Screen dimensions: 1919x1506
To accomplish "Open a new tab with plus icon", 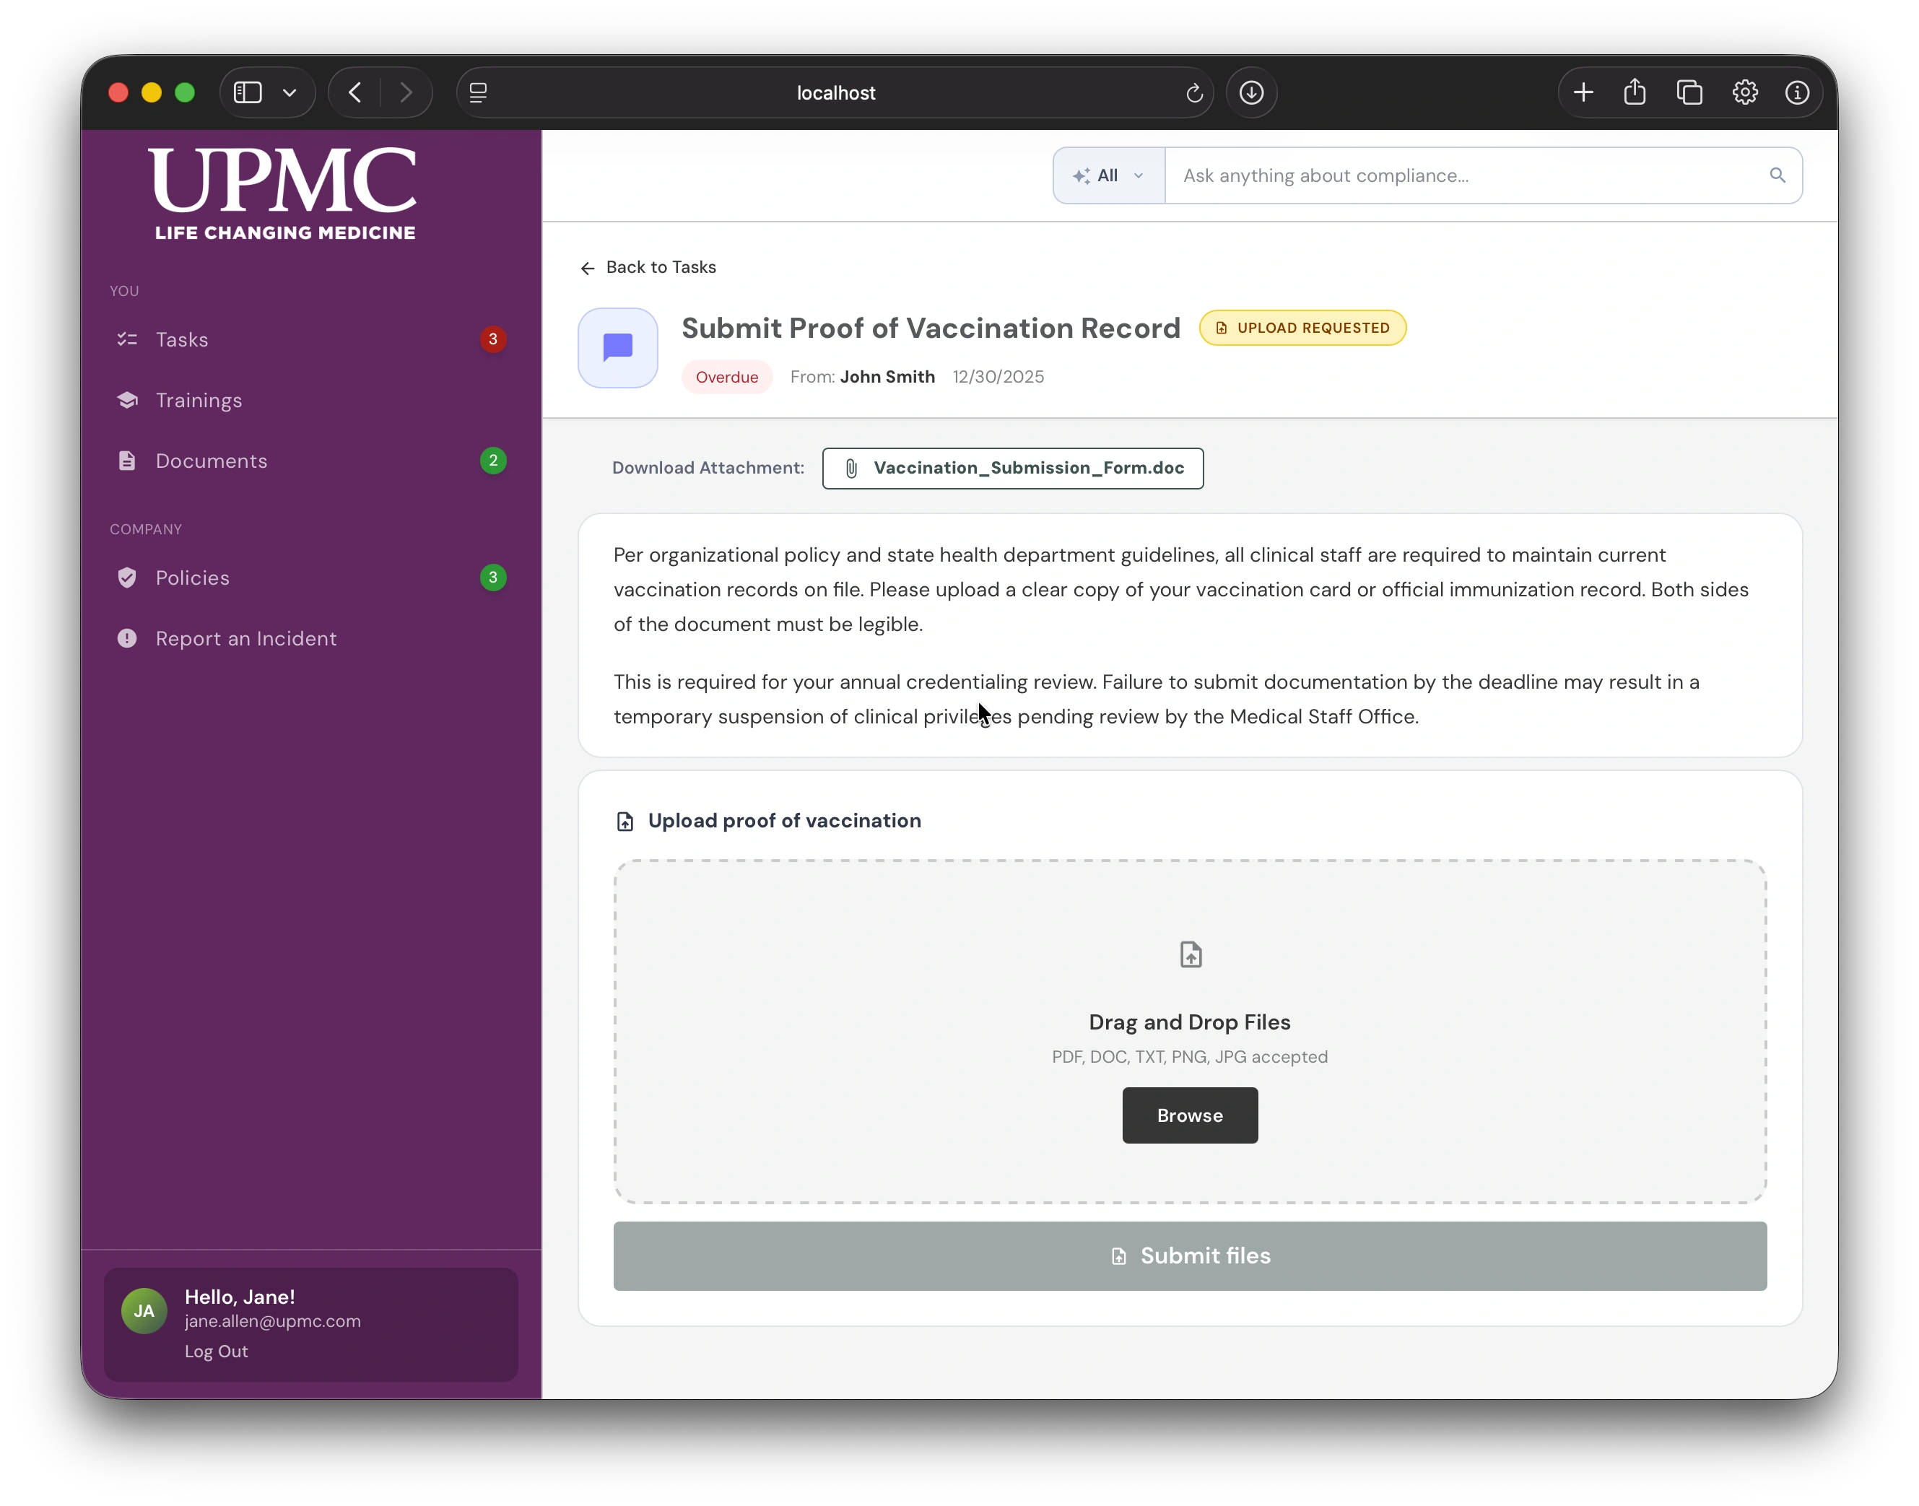I will (1583, 92).
